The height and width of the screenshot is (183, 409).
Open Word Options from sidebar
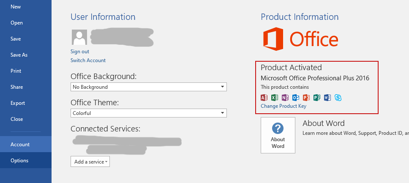(26, 160)
